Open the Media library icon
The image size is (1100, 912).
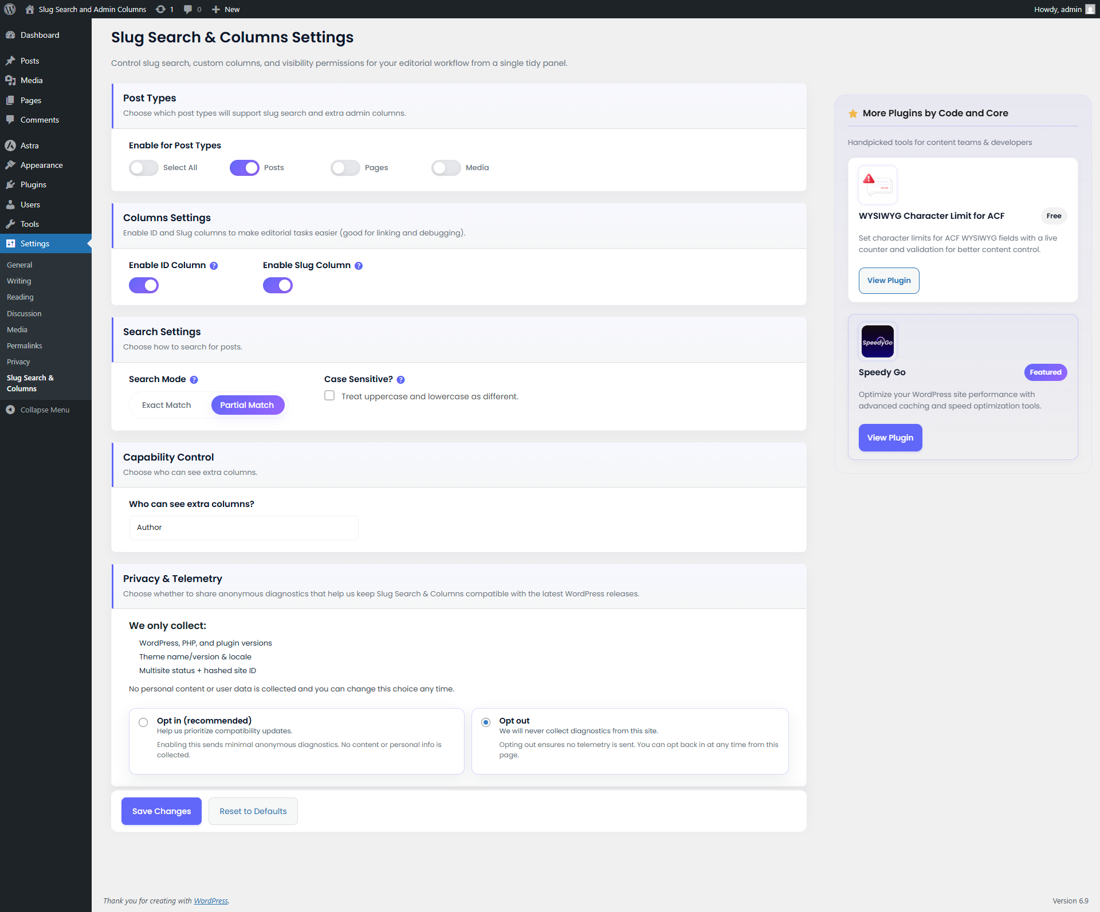(x=11, y=80)
